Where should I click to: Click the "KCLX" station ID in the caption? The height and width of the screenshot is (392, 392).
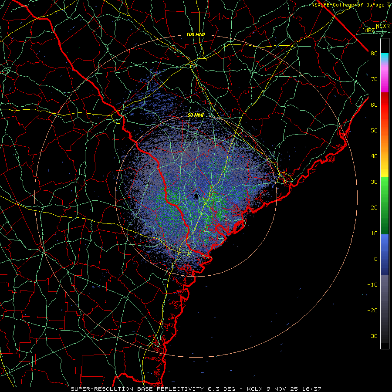[256, 389]
